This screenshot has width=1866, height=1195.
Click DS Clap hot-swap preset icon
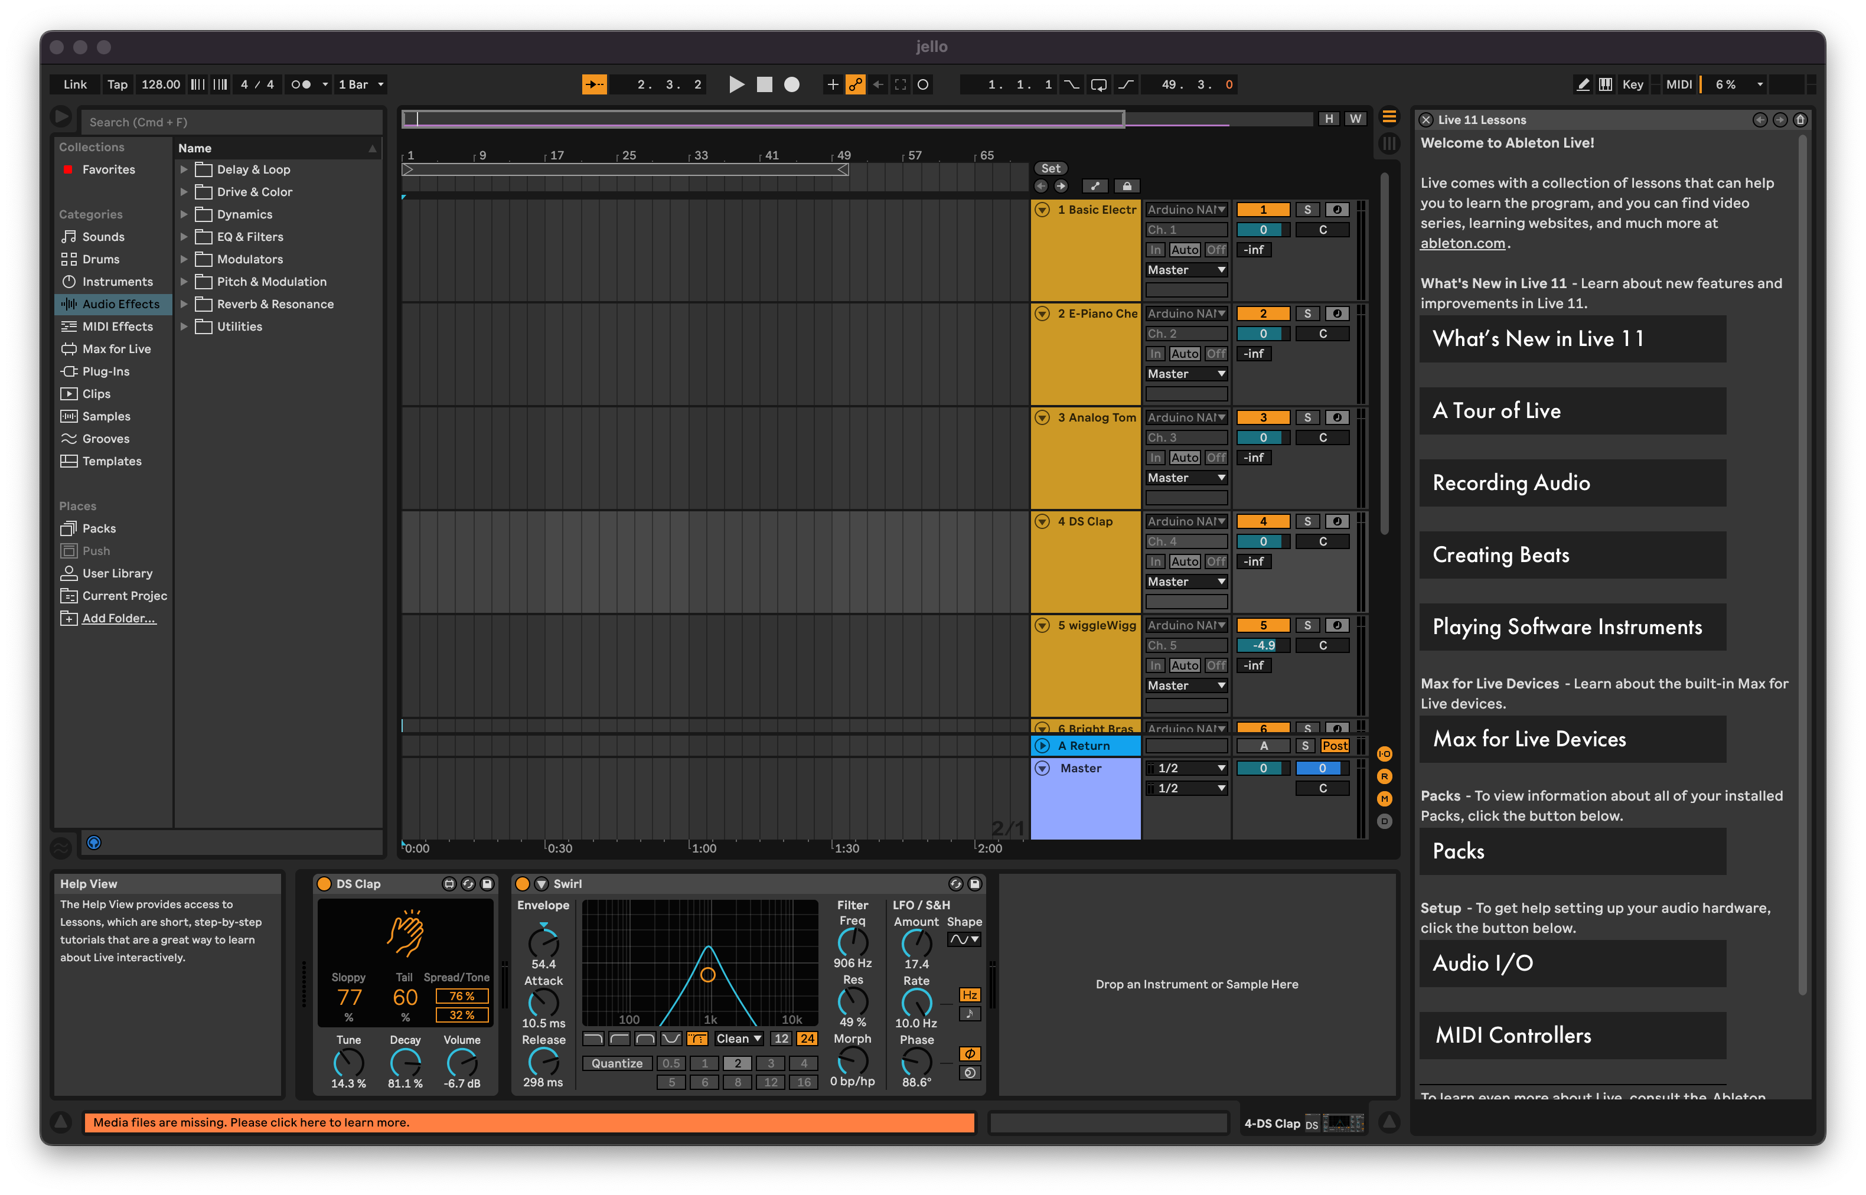click(468, 884)
